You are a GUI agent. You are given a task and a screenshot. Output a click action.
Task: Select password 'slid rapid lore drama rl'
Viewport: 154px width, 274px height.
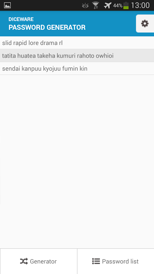pyautogui.click(x=77, y=43)
